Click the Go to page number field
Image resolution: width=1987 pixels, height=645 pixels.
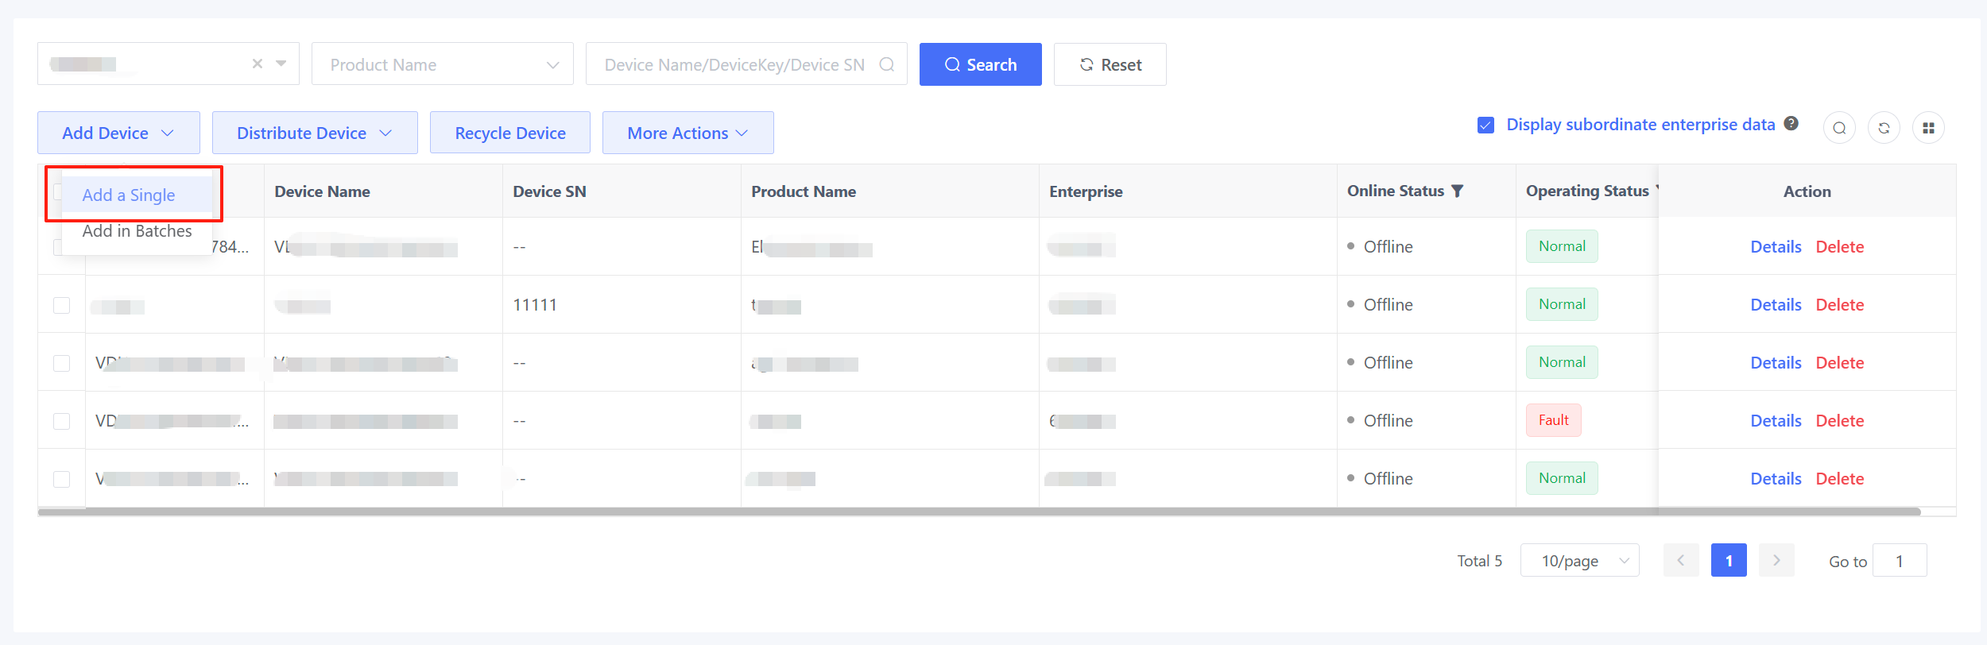click(1899, 560)
